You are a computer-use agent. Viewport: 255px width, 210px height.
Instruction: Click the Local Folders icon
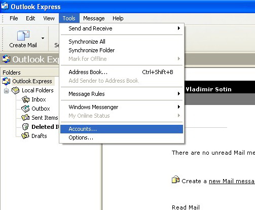tap(16, 90)
